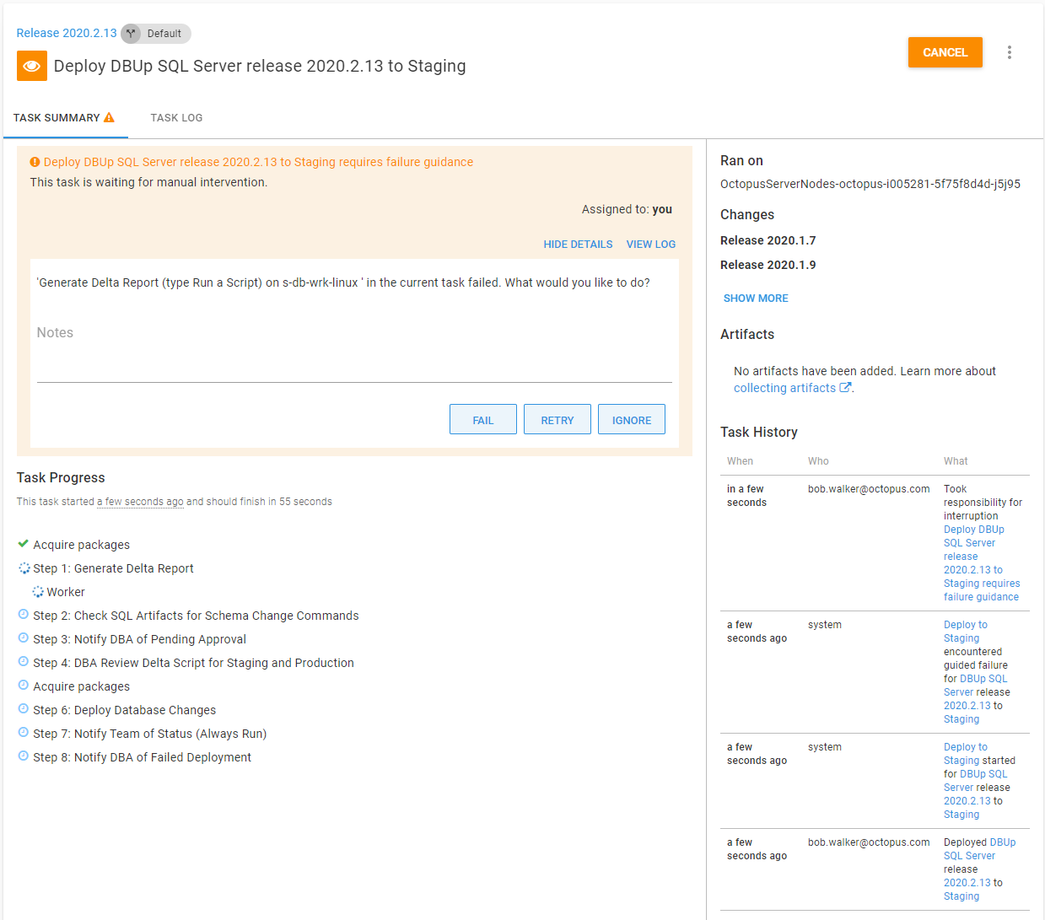Click the Ignore button
Viewport: 1045px width, 920px height.
631,420
